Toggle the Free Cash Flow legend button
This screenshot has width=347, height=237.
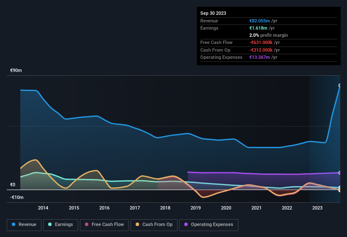(x=104, y=225)
